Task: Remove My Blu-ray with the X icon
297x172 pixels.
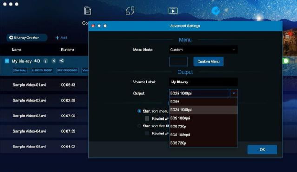Action: [x=53, y=61]
